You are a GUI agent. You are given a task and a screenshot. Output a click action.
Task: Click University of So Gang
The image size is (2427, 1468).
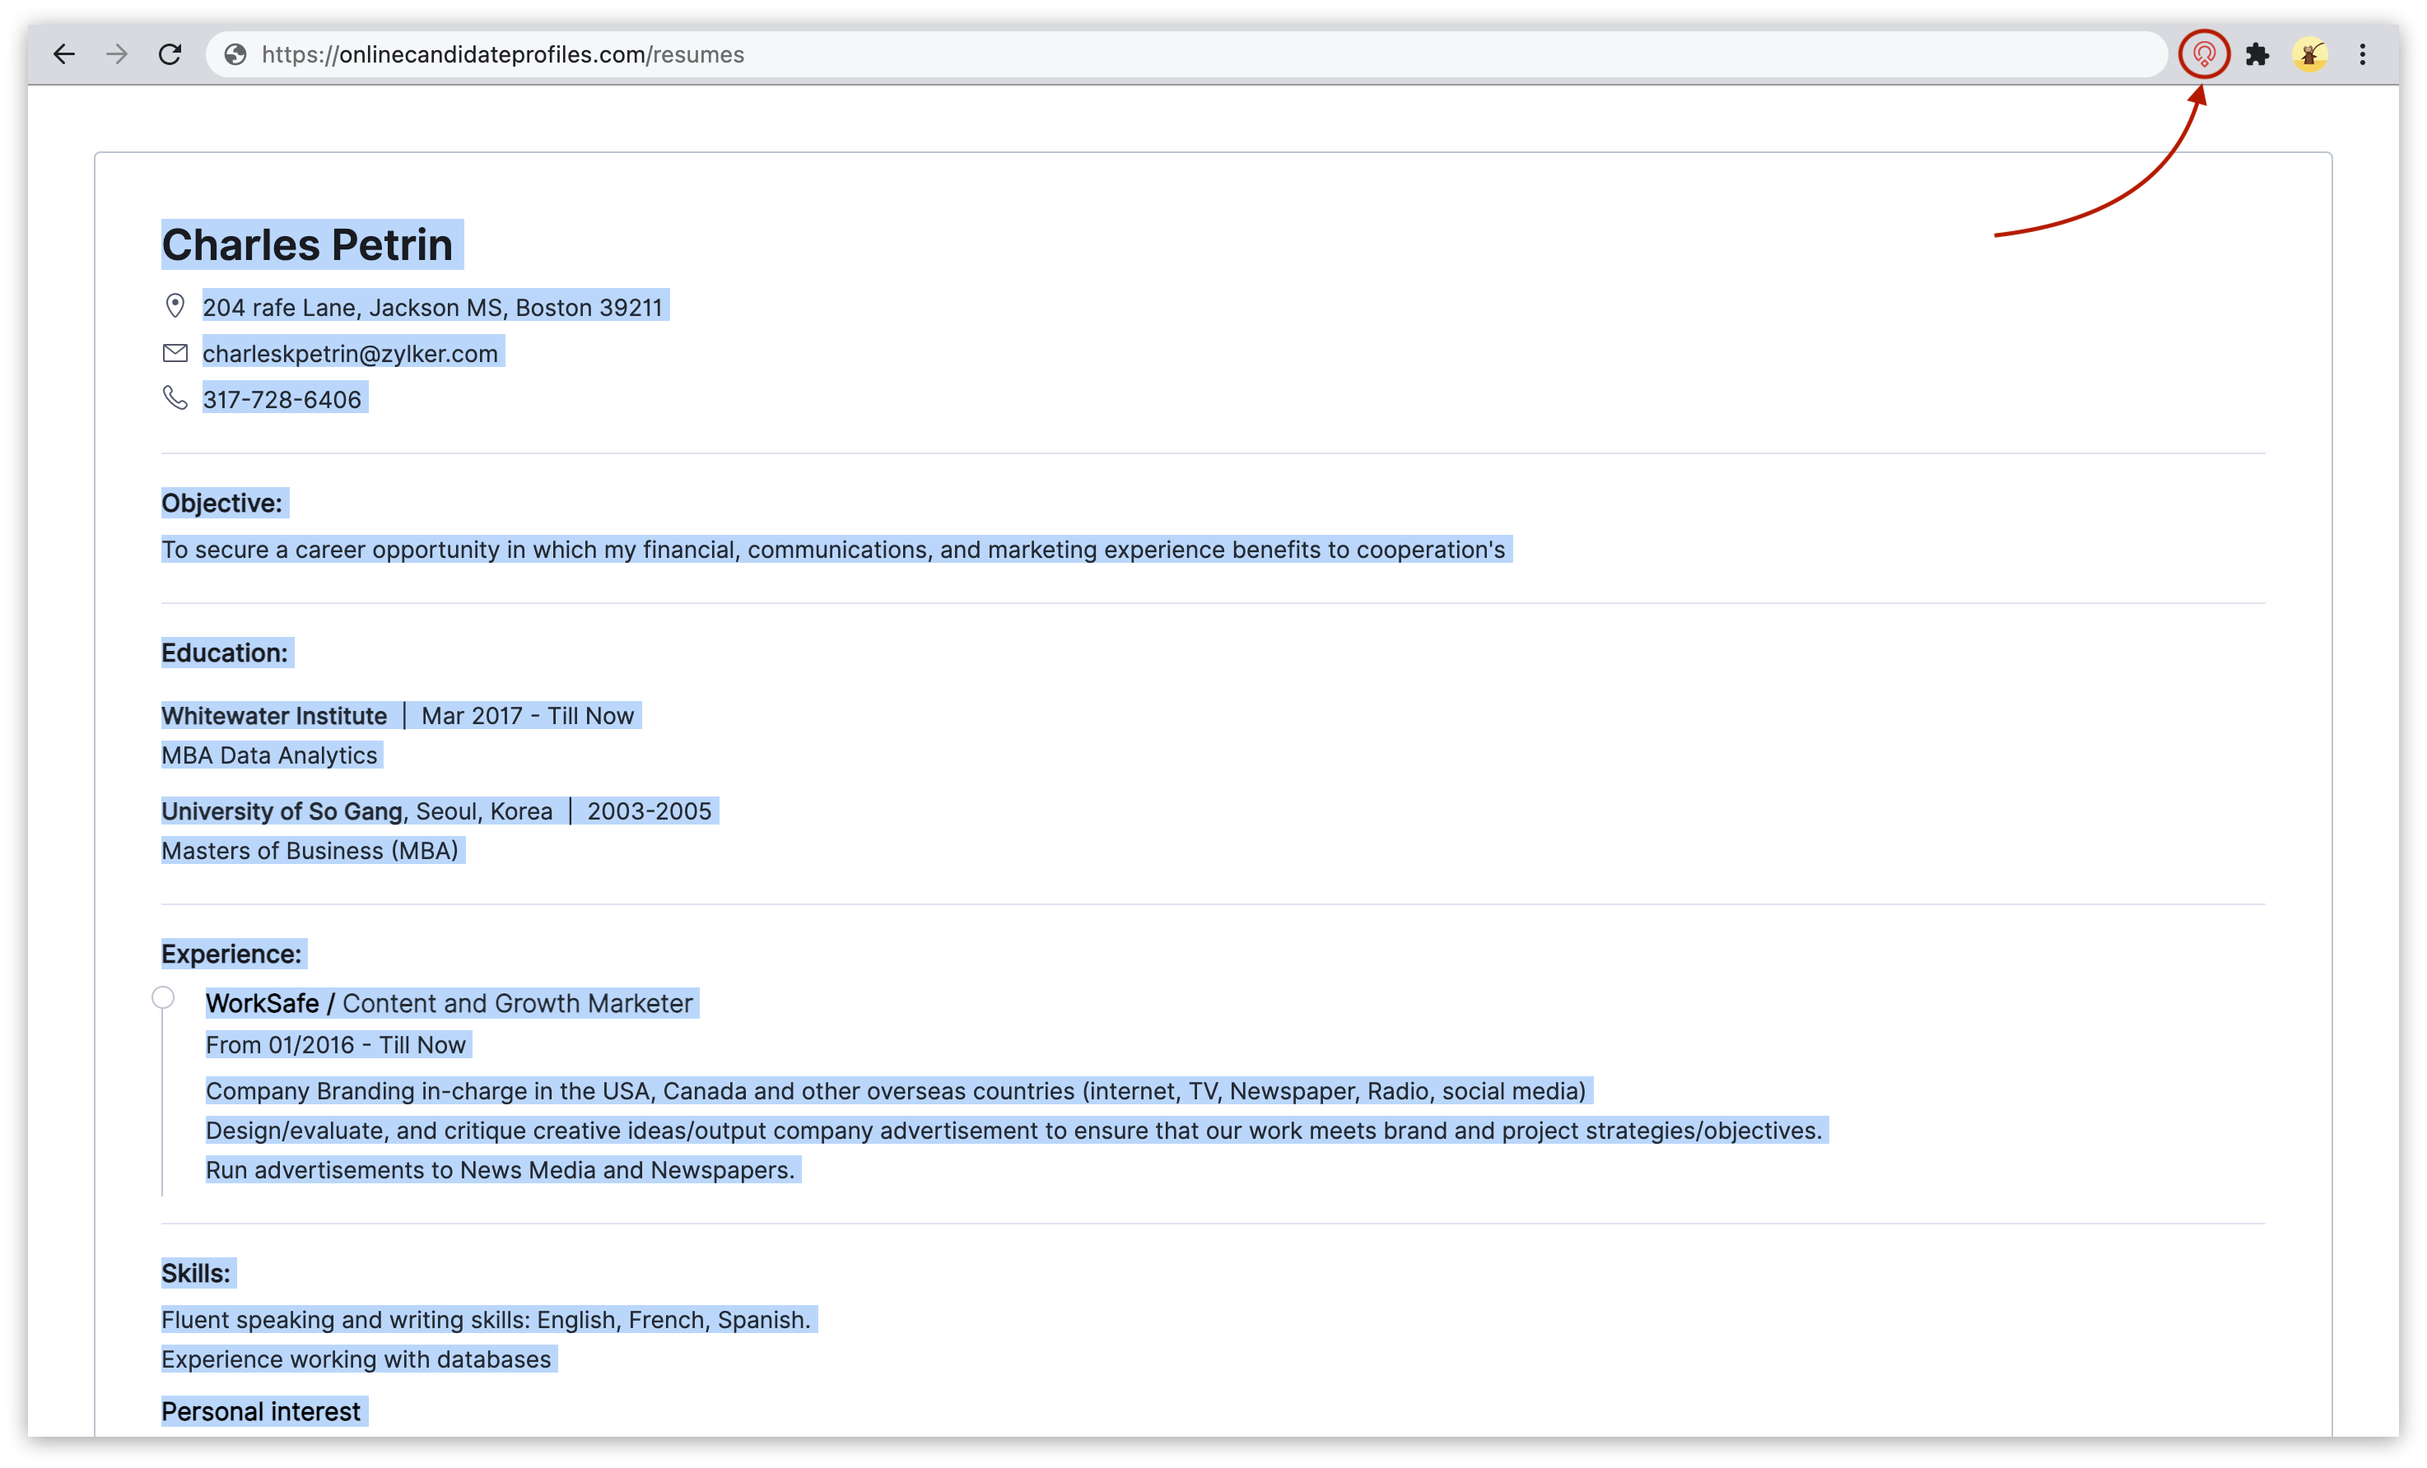[282, 811]
